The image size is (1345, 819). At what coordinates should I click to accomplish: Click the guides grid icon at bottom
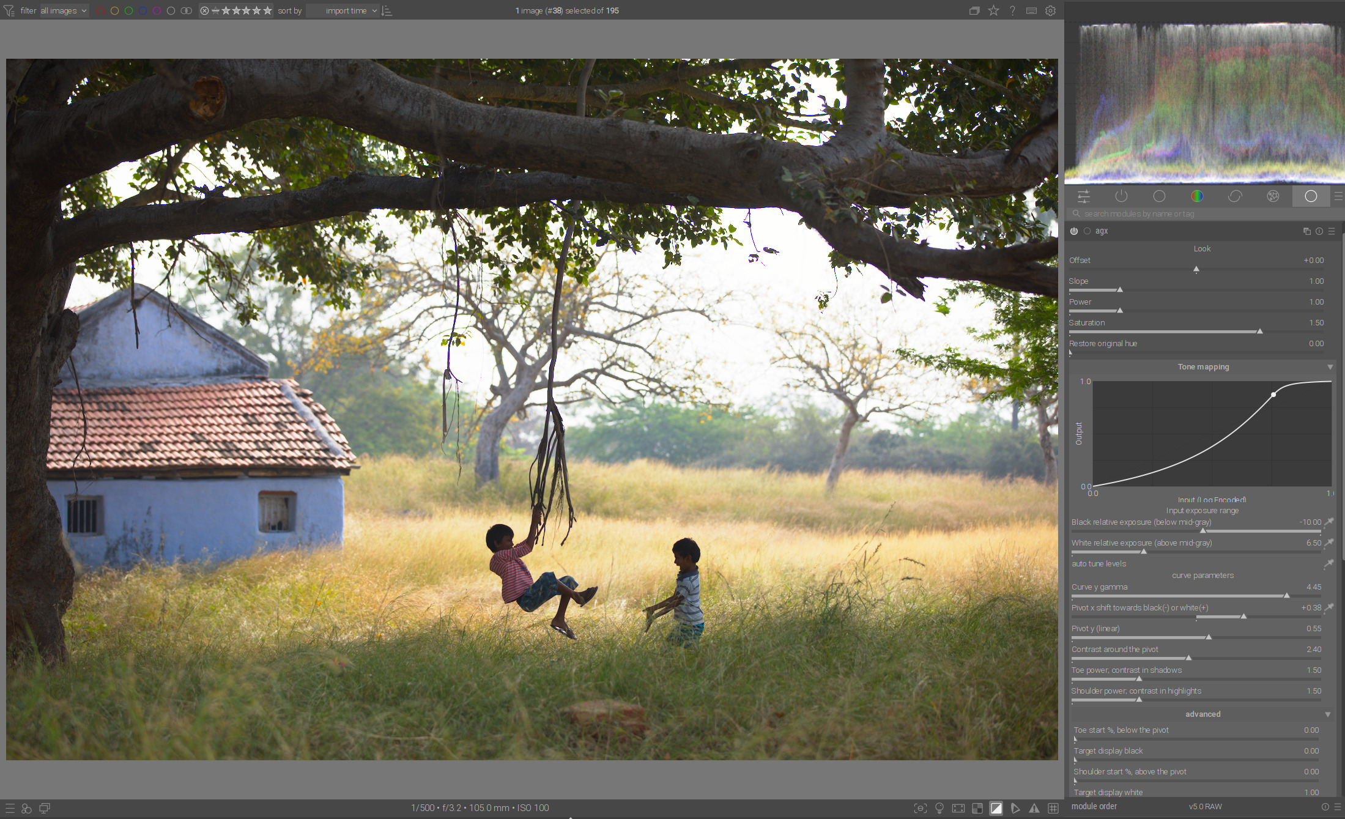pos(1053,808)
